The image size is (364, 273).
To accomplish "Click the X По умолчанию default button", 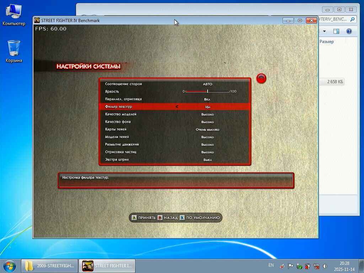I will pyautogui.click(x=200, y=218).
